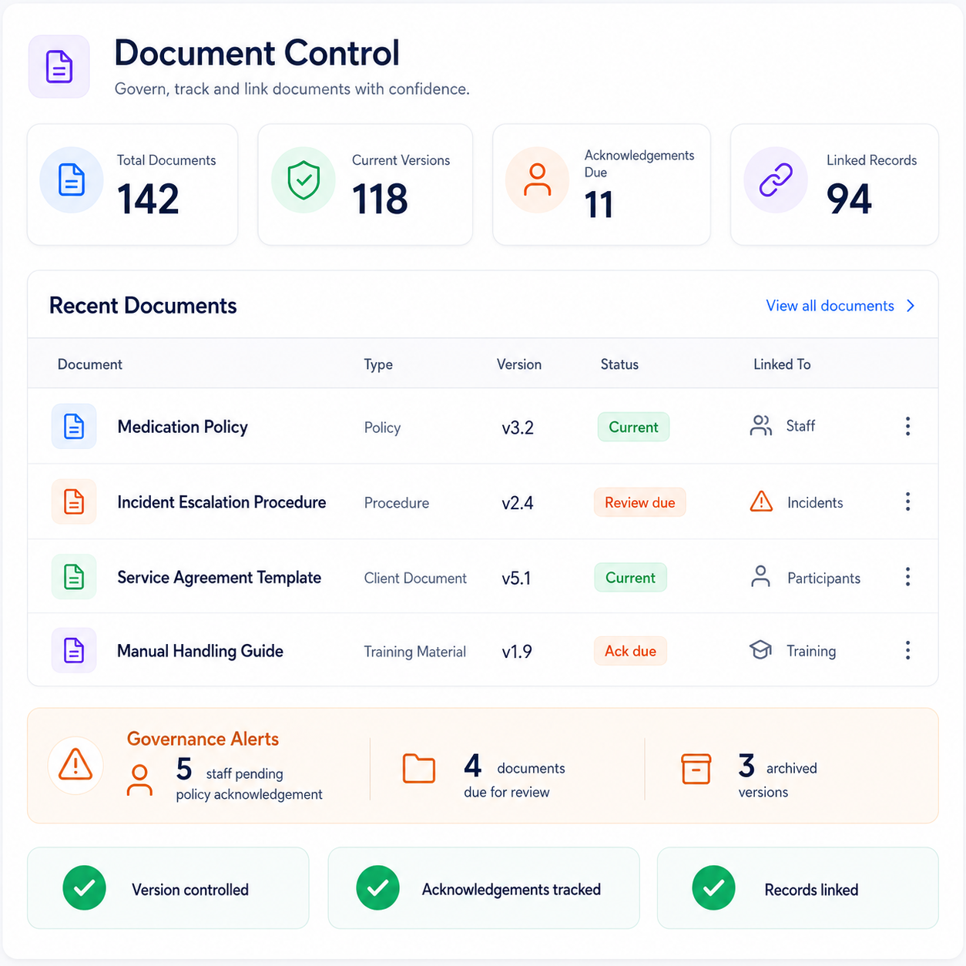Open the Service Agreement Template row options menu

point(908,577)
